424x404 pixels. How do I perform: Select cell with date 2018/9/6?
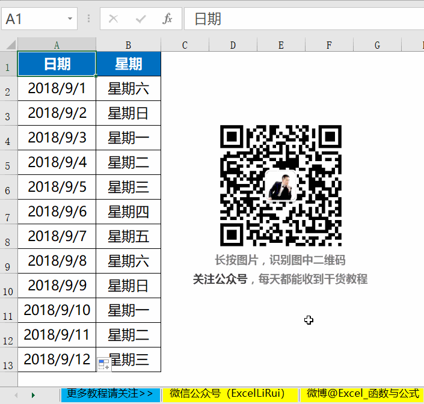pyautogui.click(x=57, y=212)
